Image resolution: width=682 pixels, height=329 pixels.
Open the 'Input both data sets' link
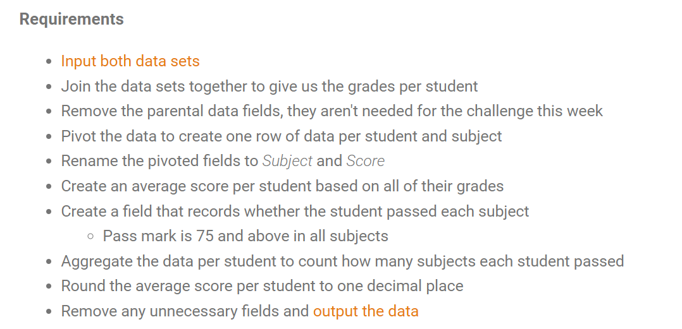pyautogui.click(x=130, y=61)
